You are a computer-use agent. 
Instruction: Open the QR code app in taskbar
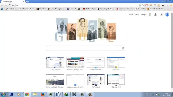tap(74, 95)
